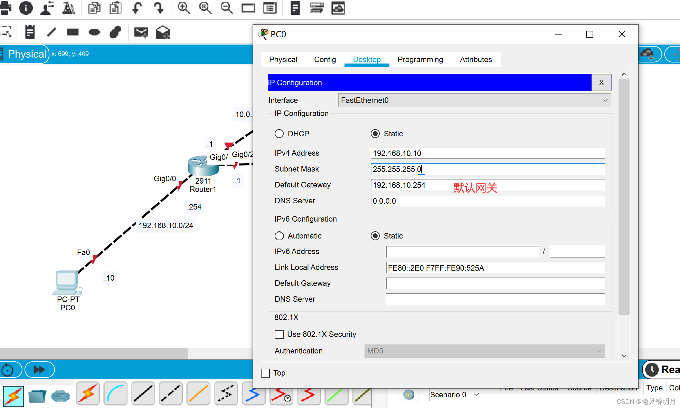Switch to the Config tab
The height and width of the screenshot is (408, 680).
click(325, 59)
